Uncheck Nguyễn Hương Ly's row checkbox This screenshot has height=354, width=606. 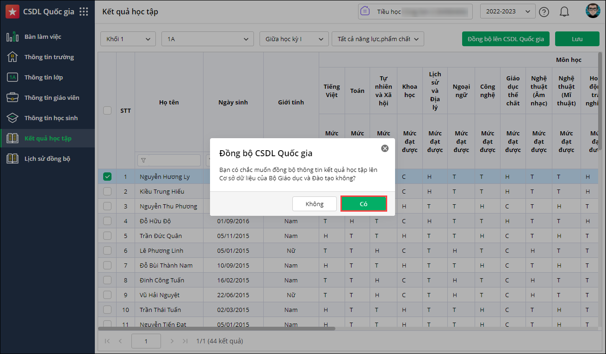[107, 177]
